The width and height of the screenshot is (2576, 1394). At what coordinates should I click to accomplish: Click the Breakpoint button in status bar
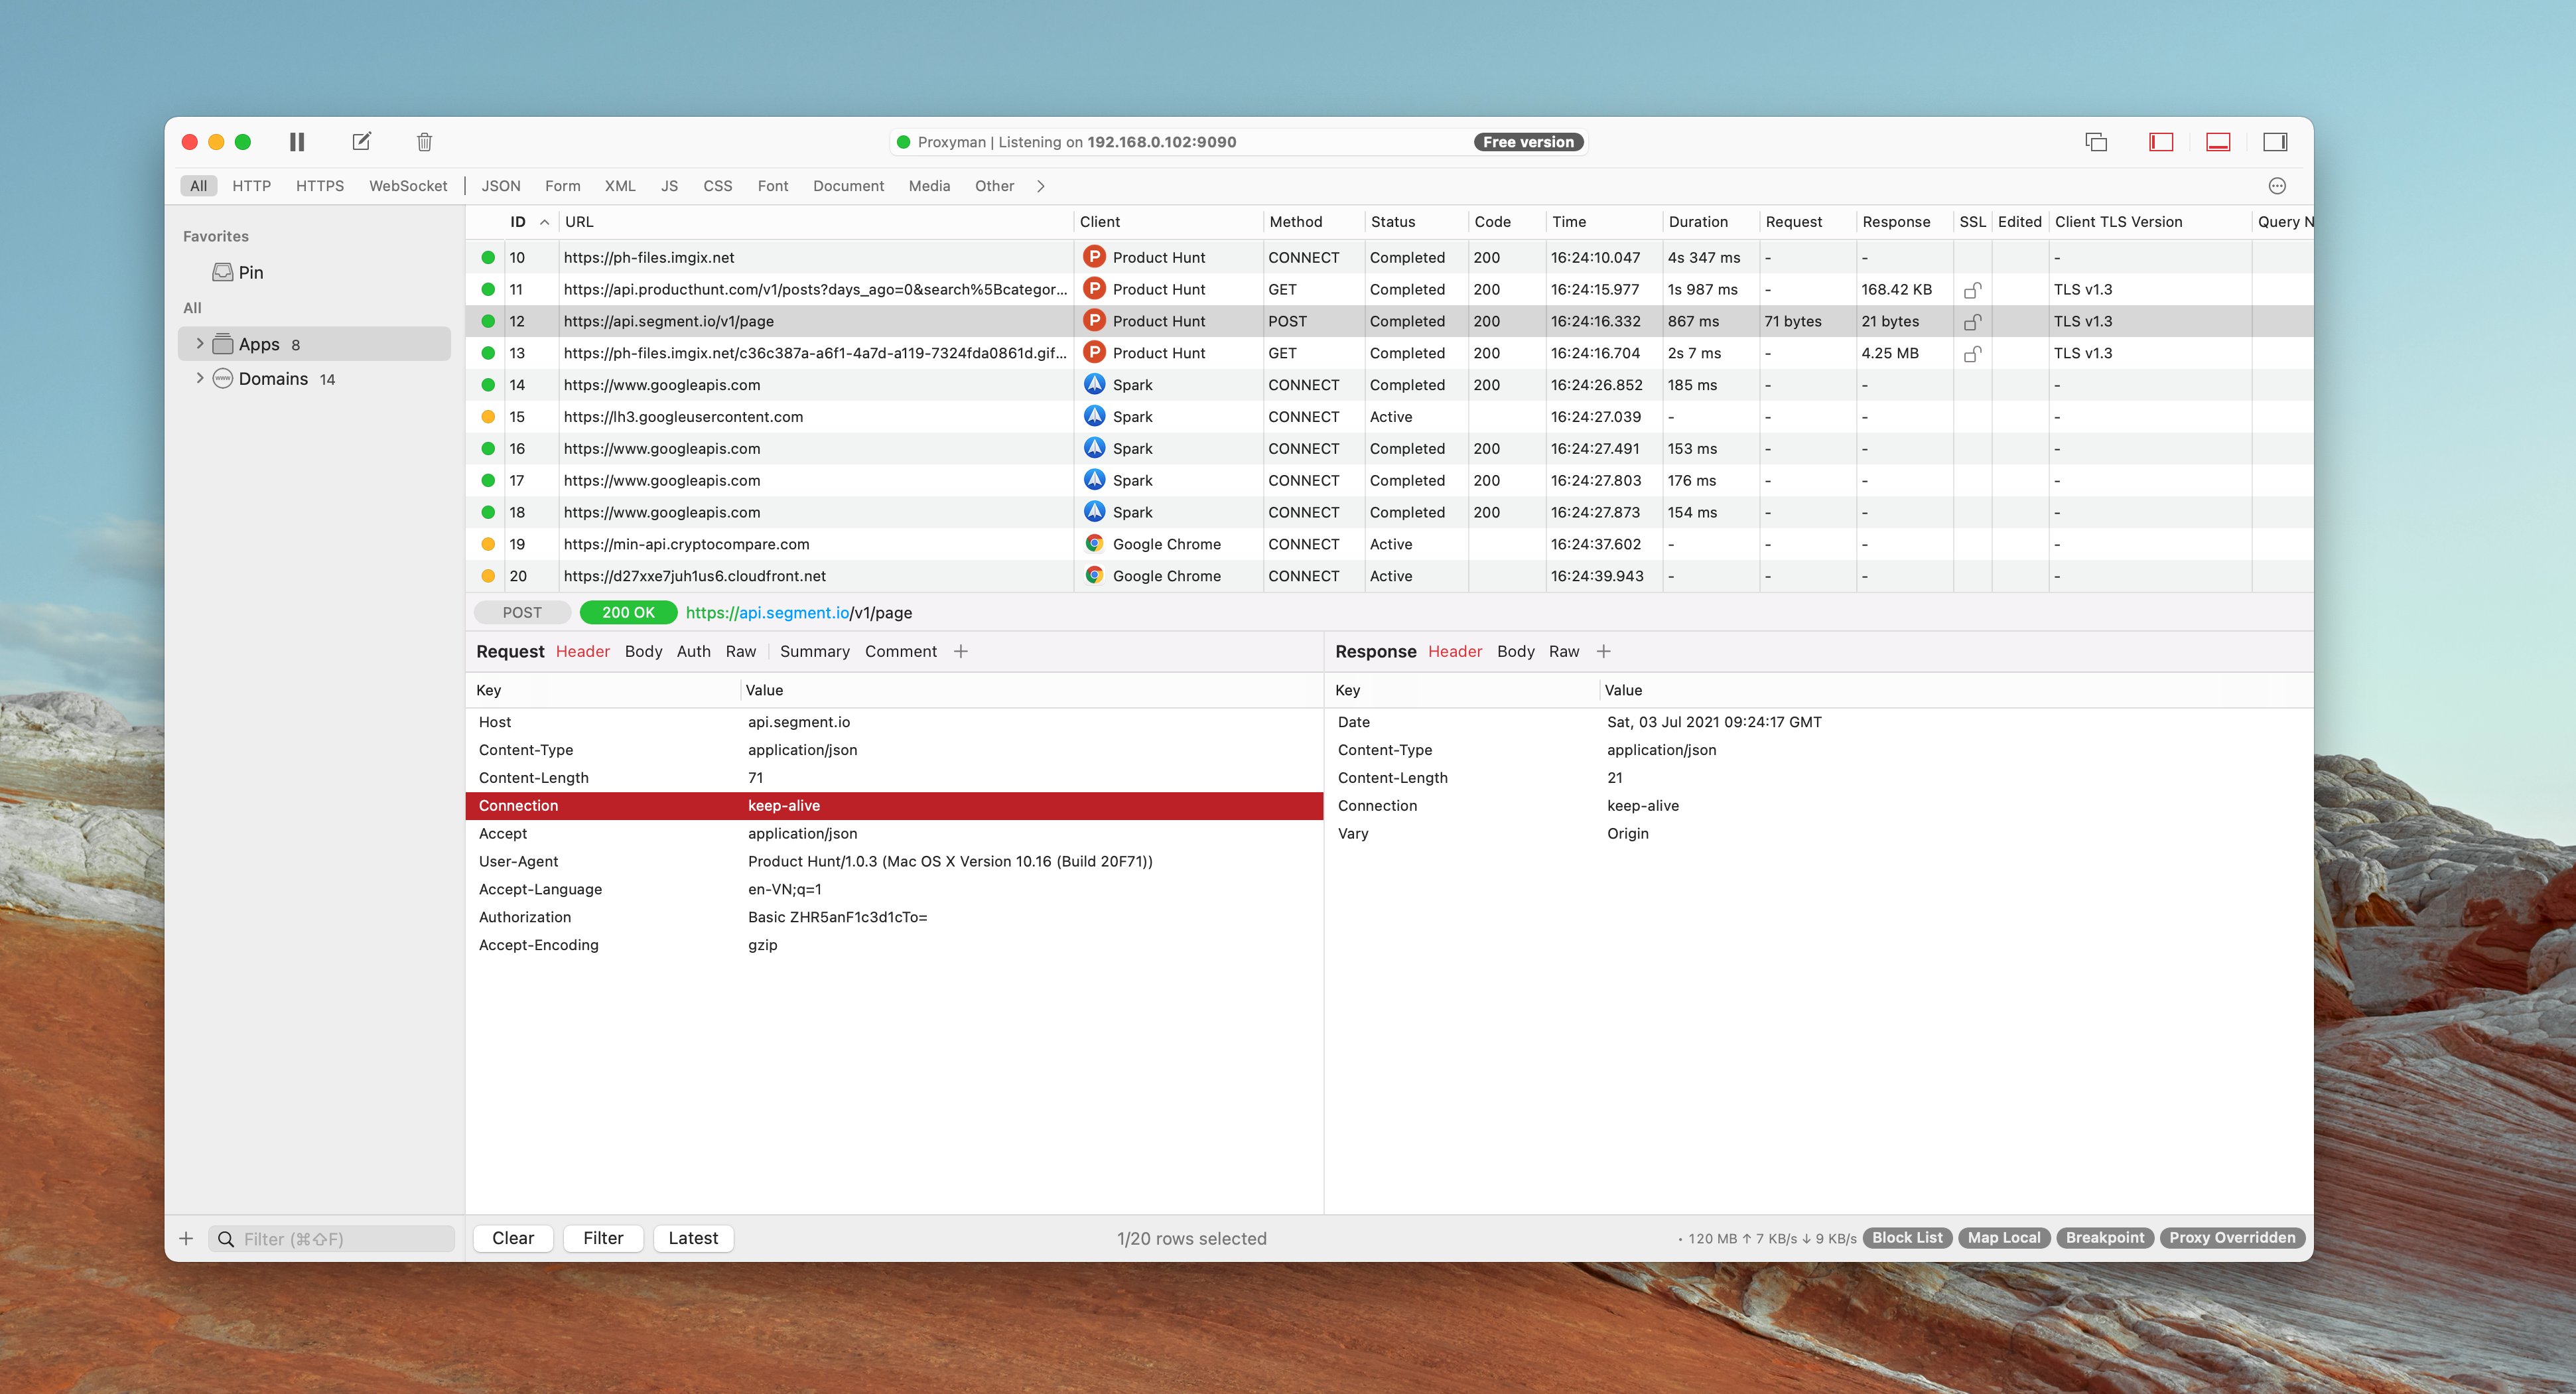[2104, 1238]
